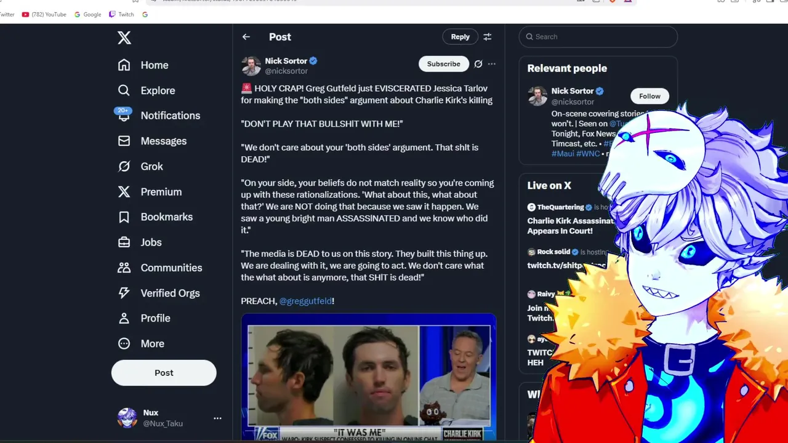The height and width of the screenshot is (443, 788).
Task: Click the "Live on X" heading
Action: 549,185
